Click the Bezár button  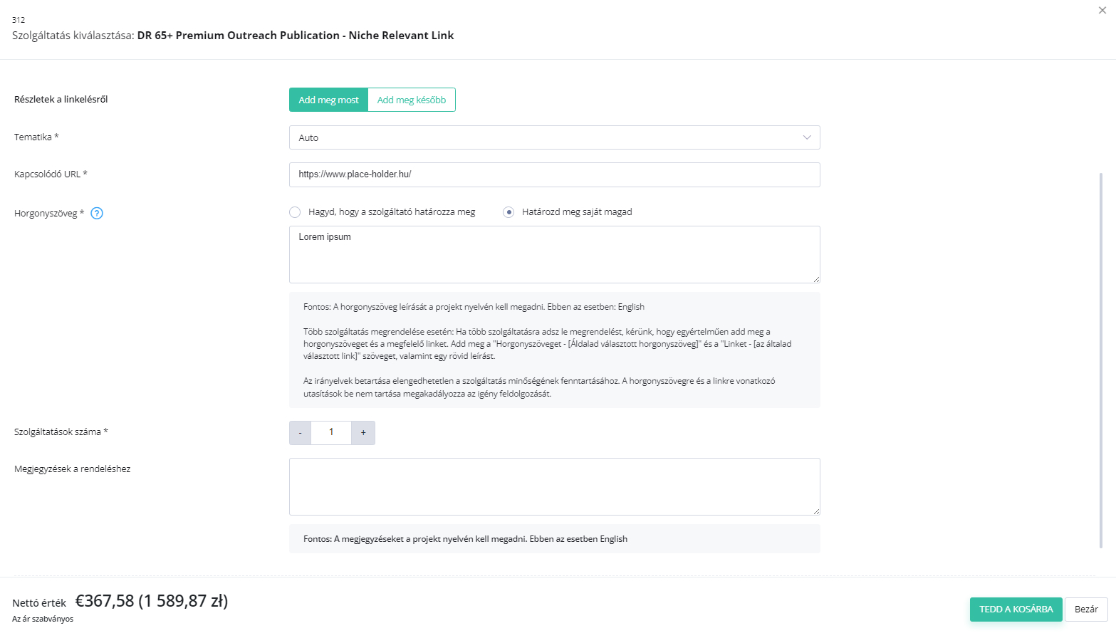(x=1086, y=610)
